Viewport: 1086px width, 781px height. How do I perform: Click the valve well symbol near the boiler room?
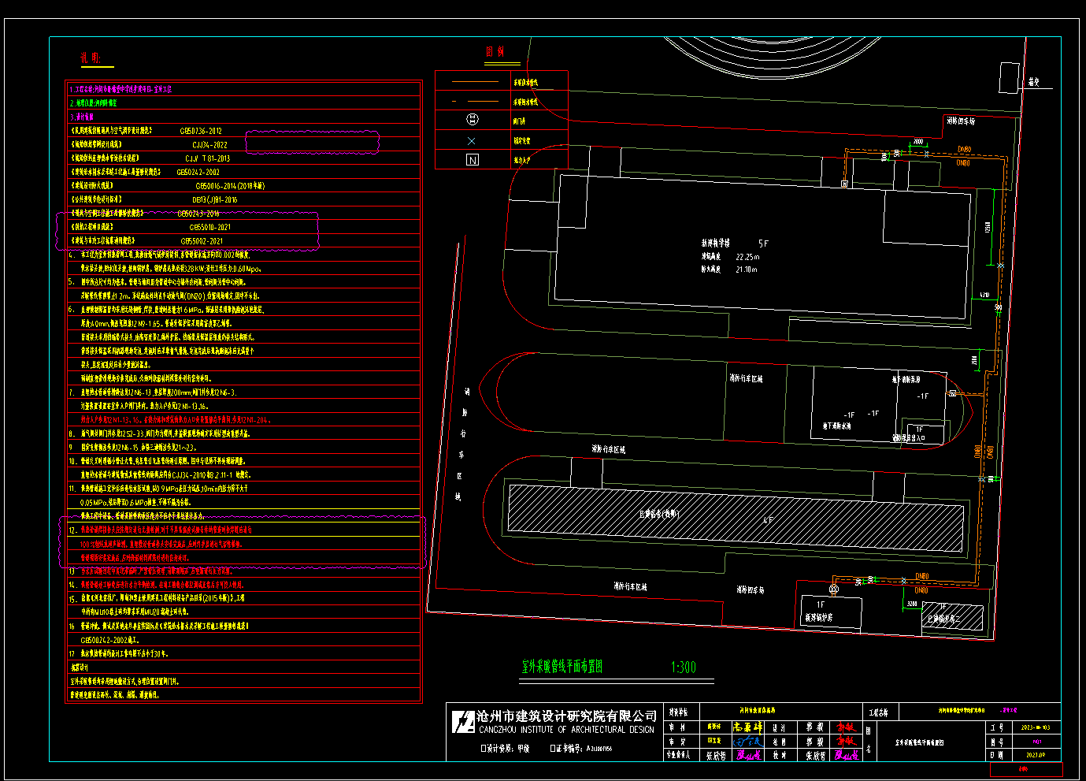(x=834, y=589)
